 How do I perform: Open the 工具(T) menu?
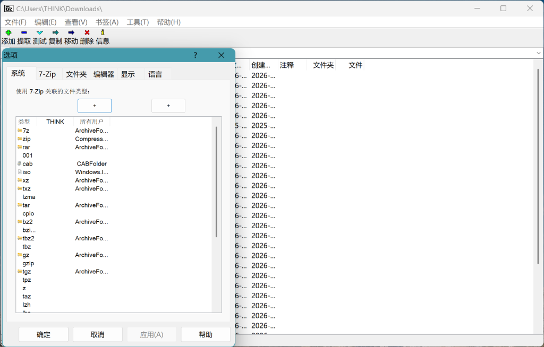coord(138,22)
